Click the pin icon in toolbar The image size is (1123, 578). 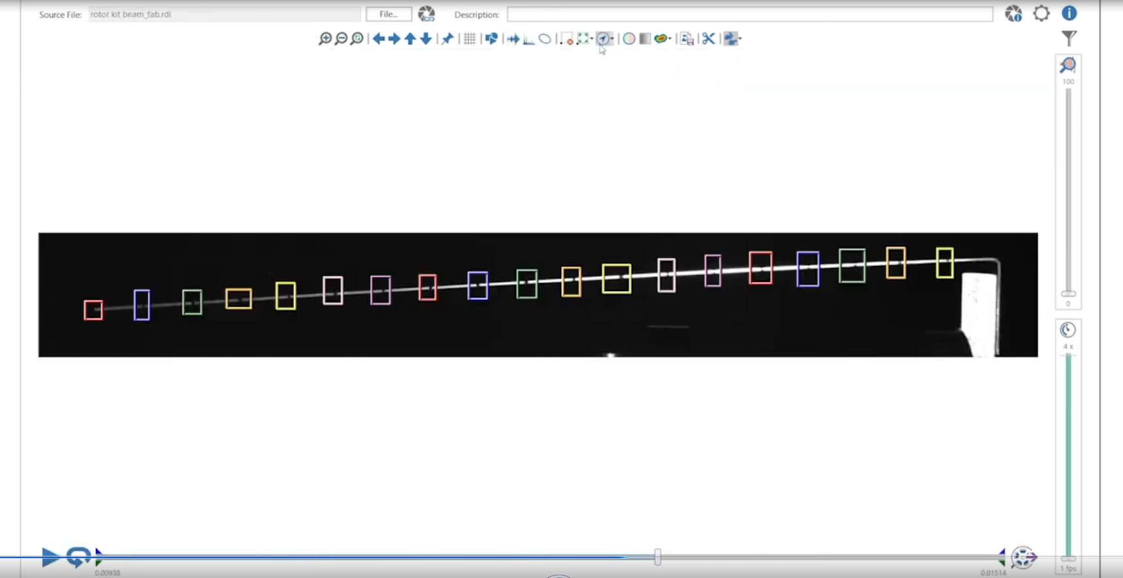point(448,39)
